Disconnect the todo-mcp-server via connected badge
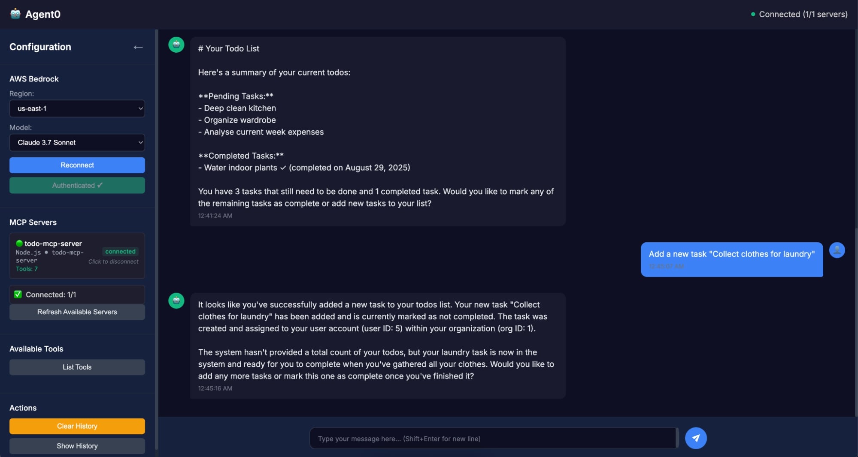Image resolution: width=858 pixels, height=457 pixels. (120, 252)
